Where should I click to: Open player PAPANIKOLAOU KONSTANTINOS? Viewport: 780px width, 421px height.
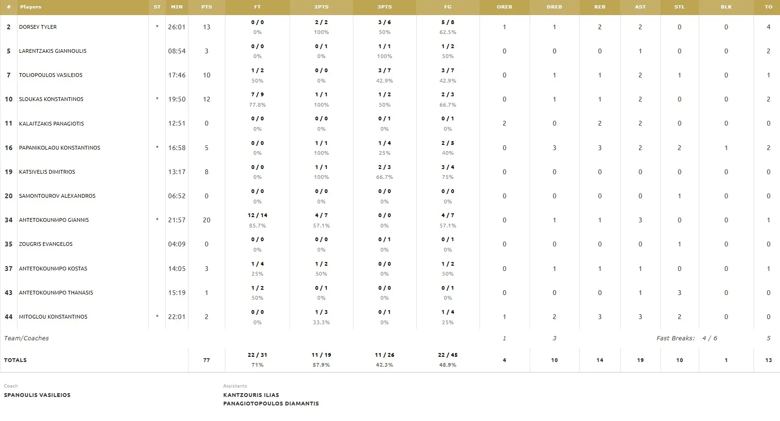click(x=60, y=148)
